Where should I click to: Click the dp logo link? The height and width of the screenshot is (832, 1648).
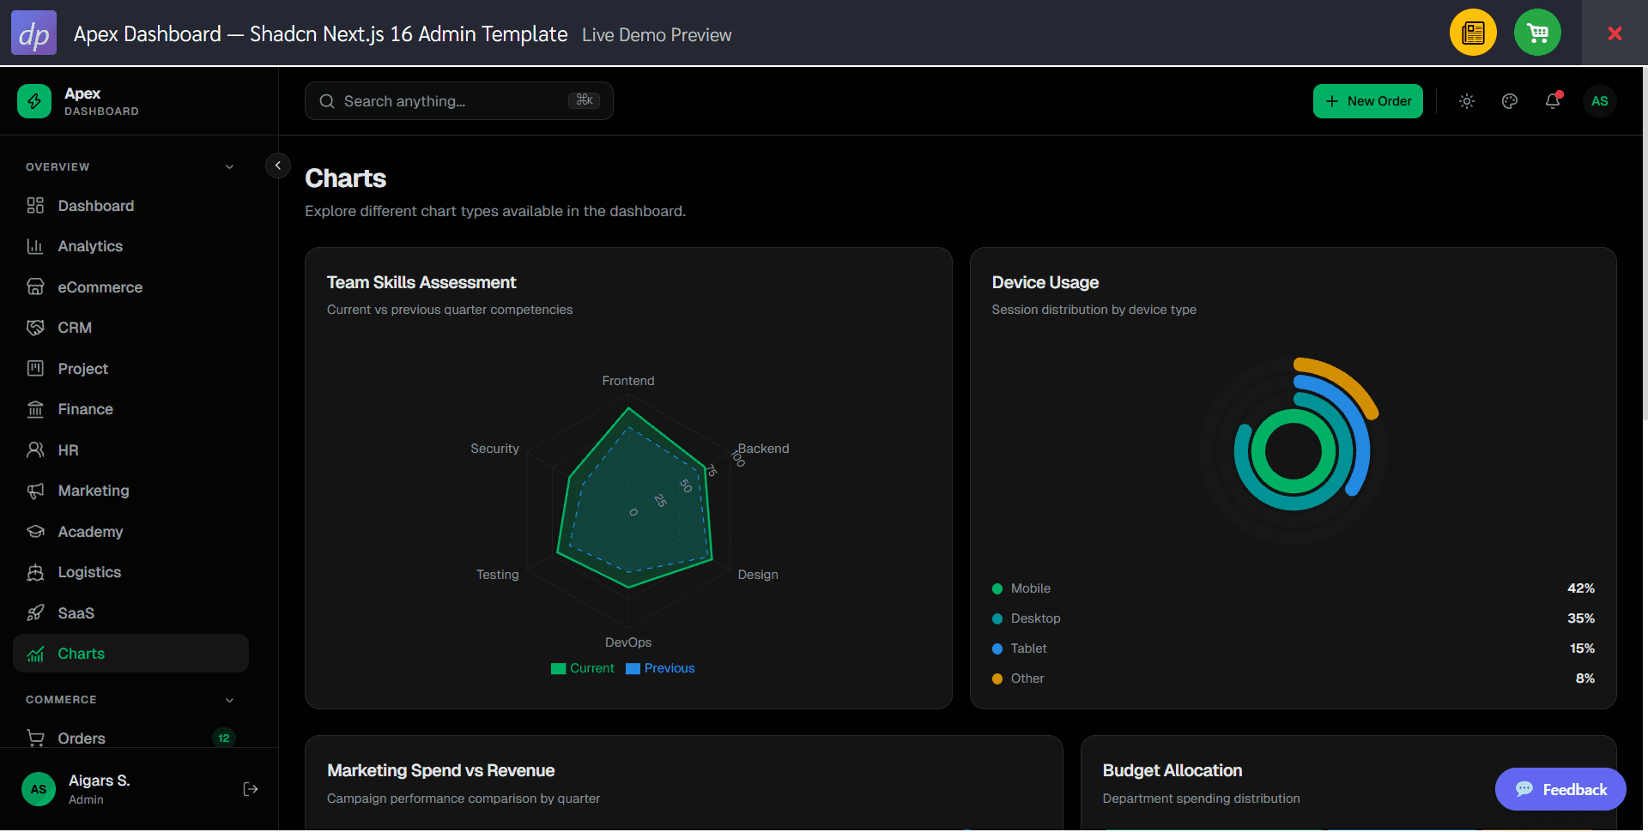(33, 33)
